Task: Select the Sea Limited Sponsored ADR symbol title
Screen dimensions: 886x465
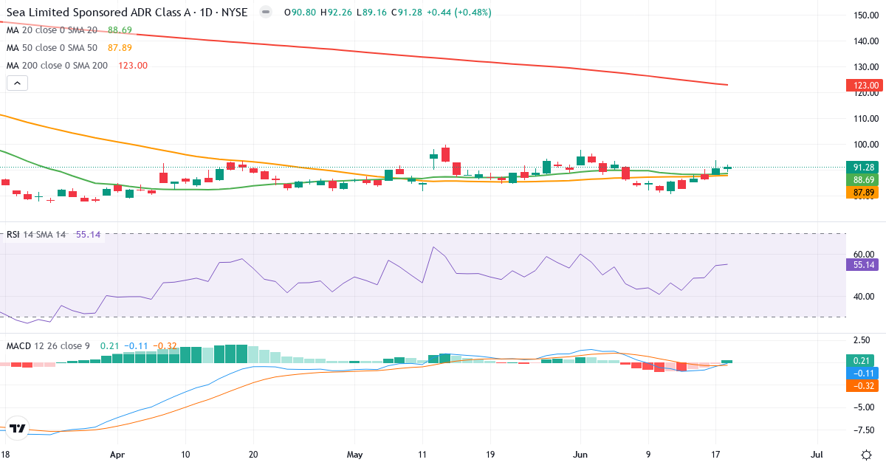Action: pyautogui.click(x=127, y=13)
